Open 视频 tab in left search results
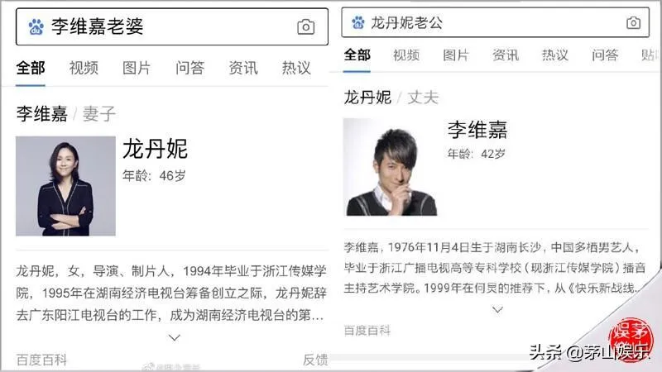Screen dimensions: 662x372 [x=84, y=68]
